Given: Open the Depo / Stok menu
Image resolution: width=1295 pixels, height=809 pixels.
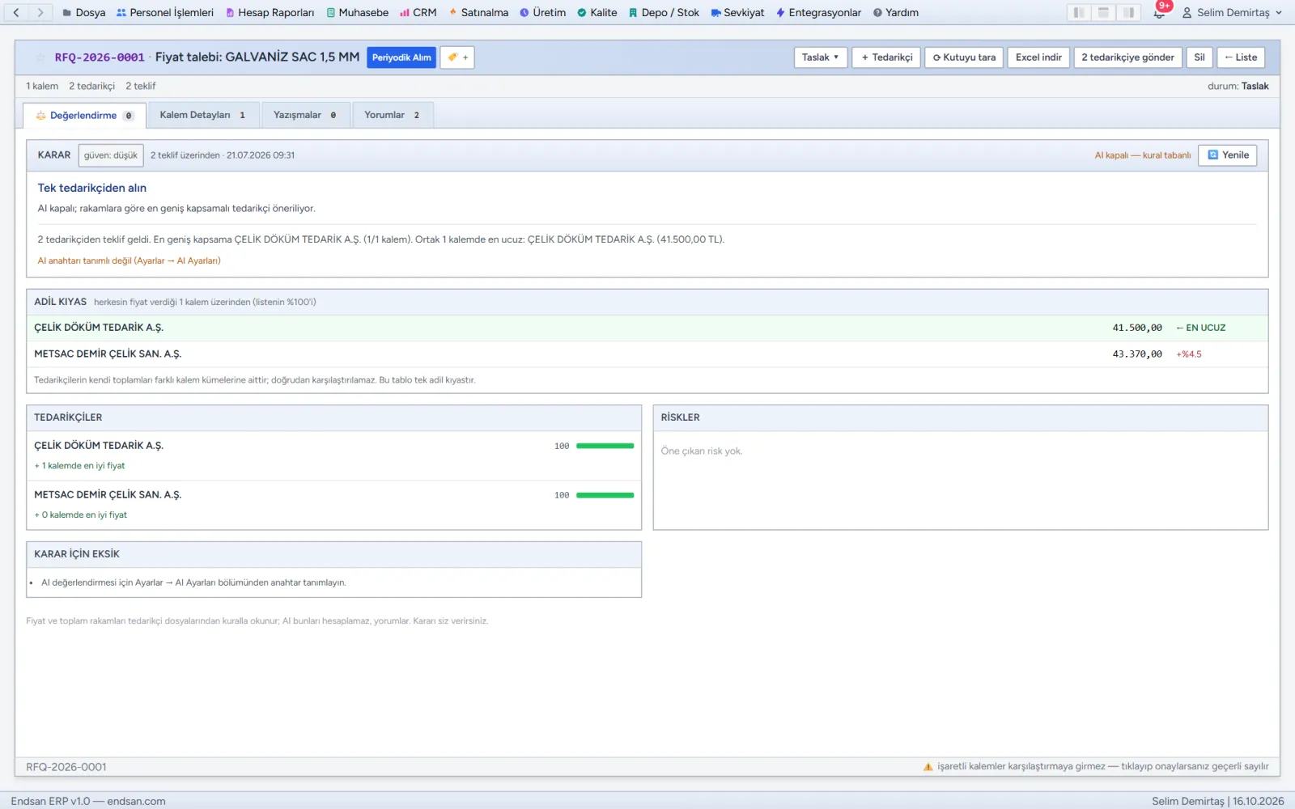Looking at the screenshot, I should click(664, 12).
